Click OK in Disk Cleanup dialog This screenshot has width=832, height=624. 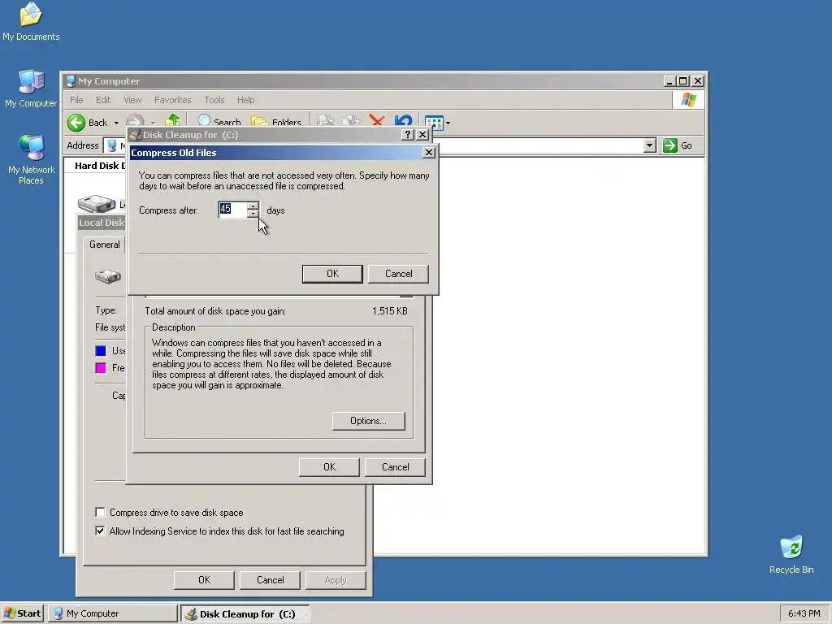(329, 467)
